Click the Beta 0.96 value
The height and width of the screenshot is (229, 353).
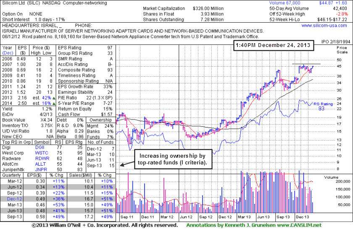79,137
